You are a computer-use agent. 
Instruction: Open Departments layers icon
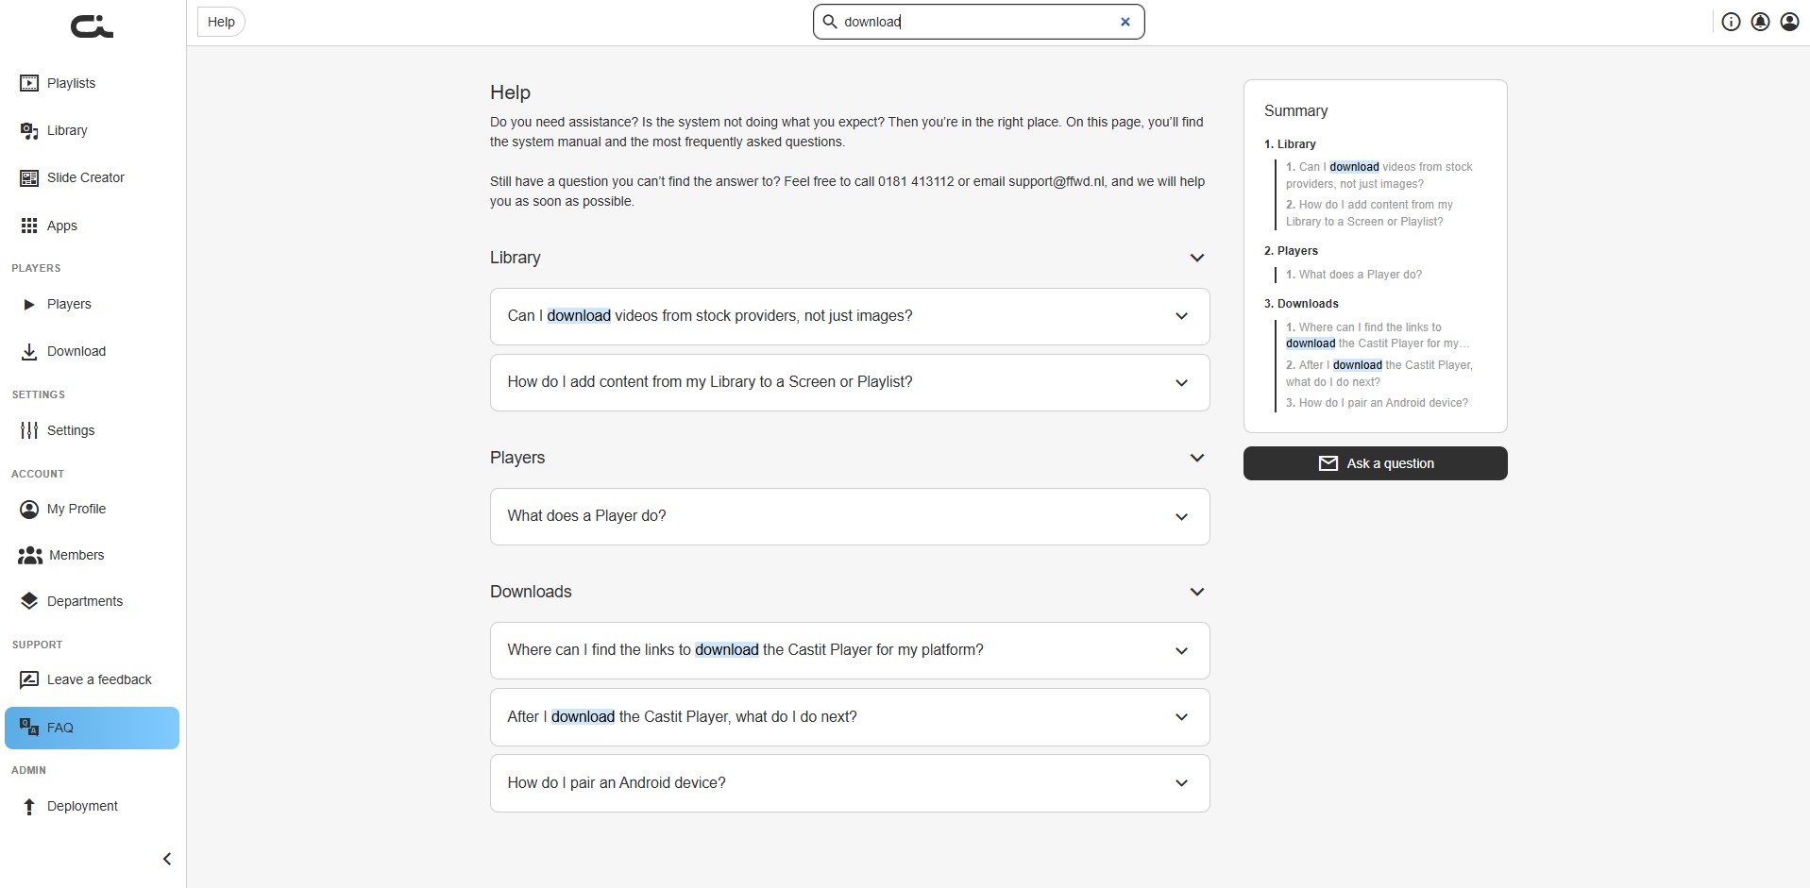29,601
